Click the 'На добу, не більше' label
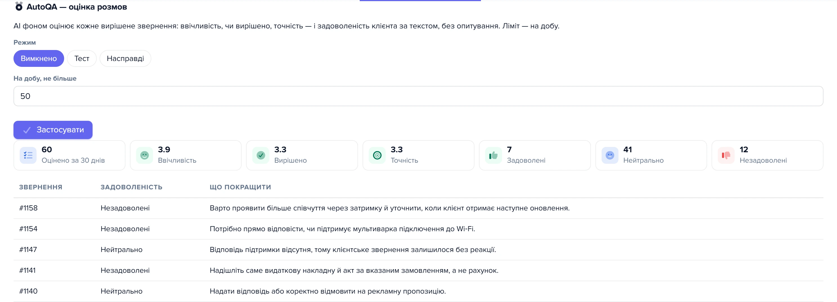Viewport: 837px width, 302px height. (x=45, y=78)
